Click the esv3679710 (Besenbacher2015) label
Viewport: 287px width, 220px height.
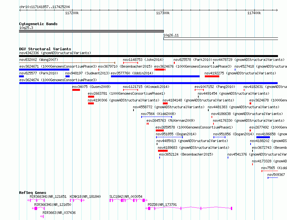pyautogui.click(x=125, y=67)
